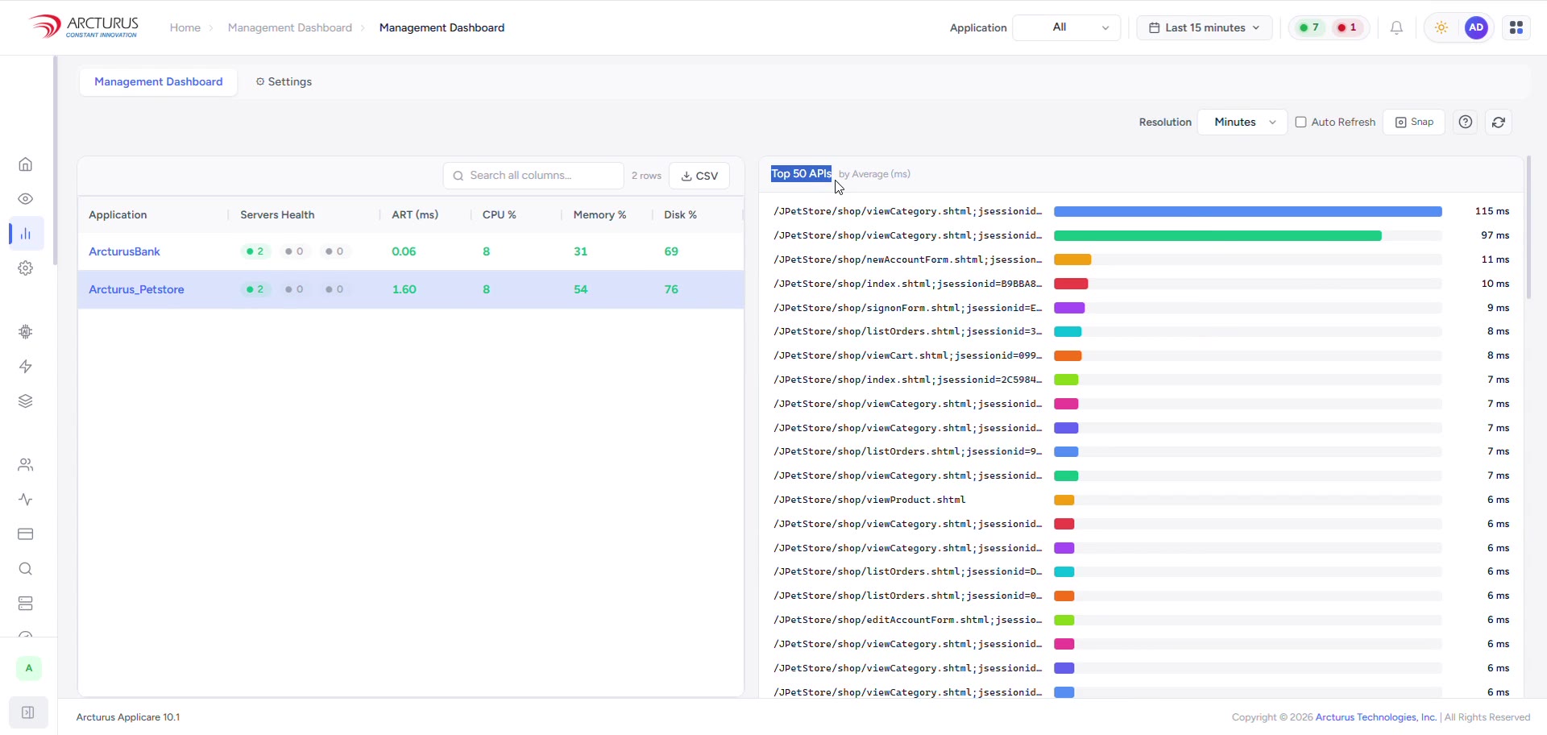Screen dimensions: 1547x735
Task: Select the viewCart.shtml API entry
Action: [x=908, y=355]
